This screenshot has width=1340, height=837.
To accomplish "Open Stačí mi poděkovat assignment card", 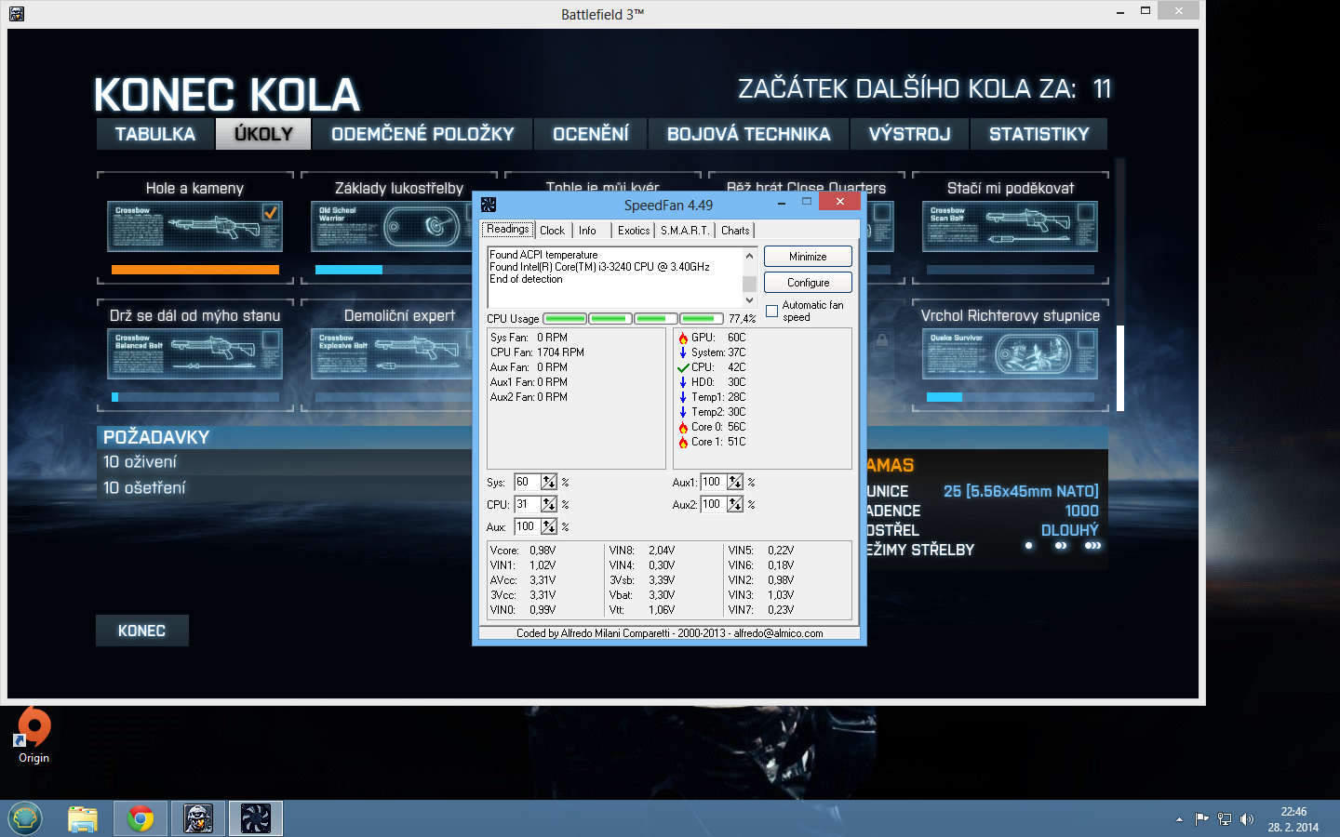I will coord(1010,227).
